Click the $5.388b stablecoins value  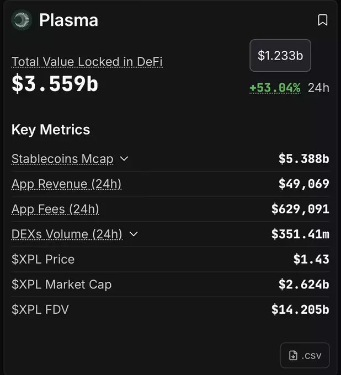pos(303,159)
